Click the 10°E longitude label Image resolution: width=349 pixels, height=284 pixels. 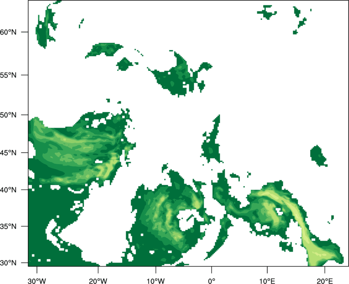[267, 281]
